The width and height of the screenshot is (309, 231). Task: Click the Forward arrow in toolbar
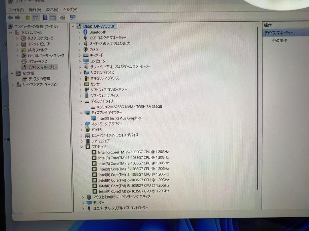tap(17, 18)
